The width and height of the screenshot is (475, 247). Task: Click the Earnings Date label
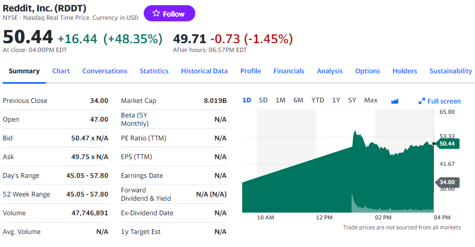tap(142, 176)
